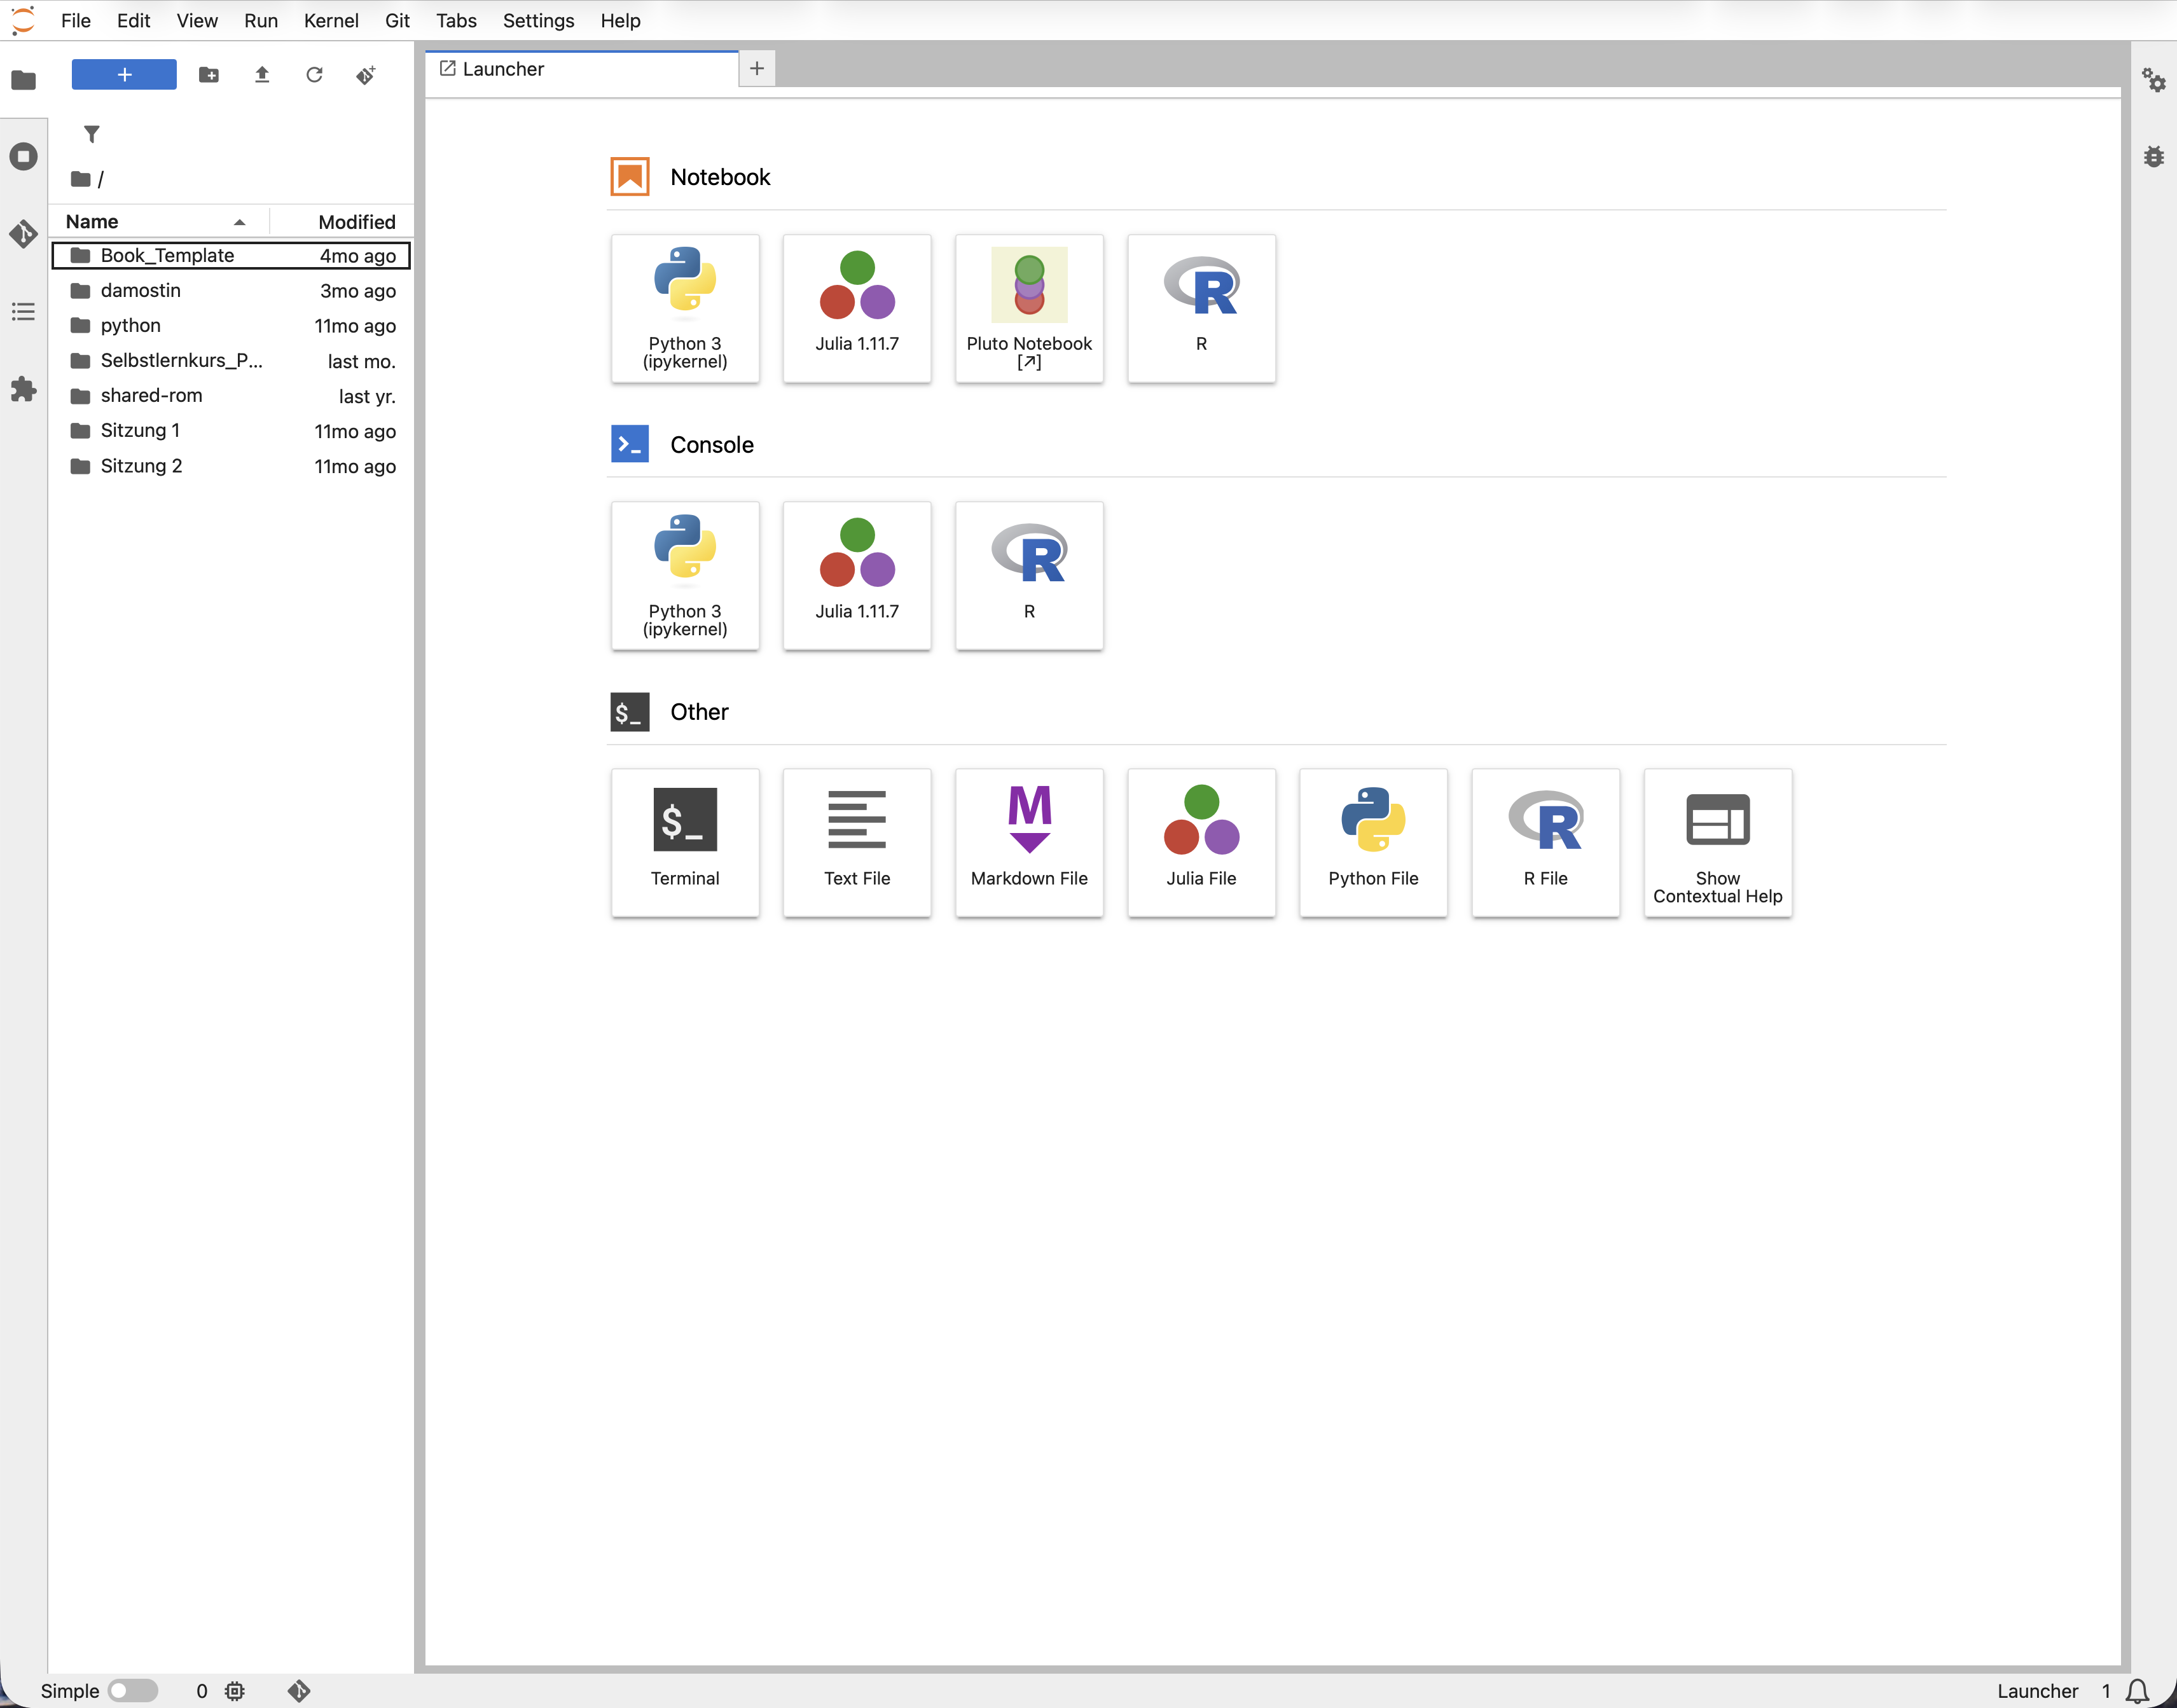Open the Extension Manager sidebar
This screenshot has width=2177, height=1708.
[x=24, y=390]
